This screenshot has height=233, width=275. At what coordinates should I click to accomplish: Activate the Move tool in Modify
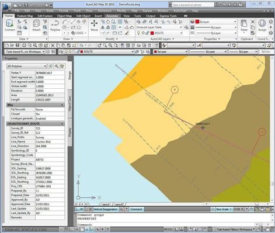[x=94, y=26]
